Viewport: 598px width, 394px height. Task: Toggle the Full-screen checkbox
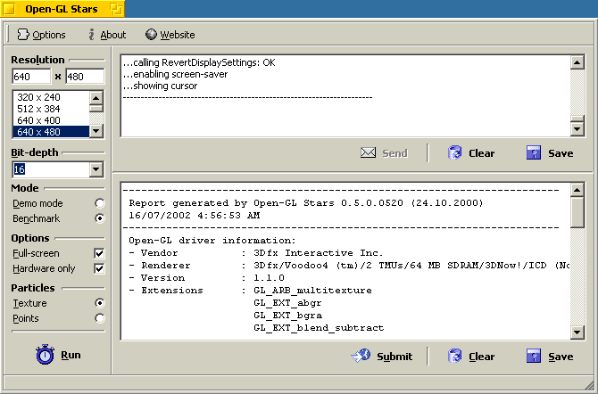click(x=99, y=253)
